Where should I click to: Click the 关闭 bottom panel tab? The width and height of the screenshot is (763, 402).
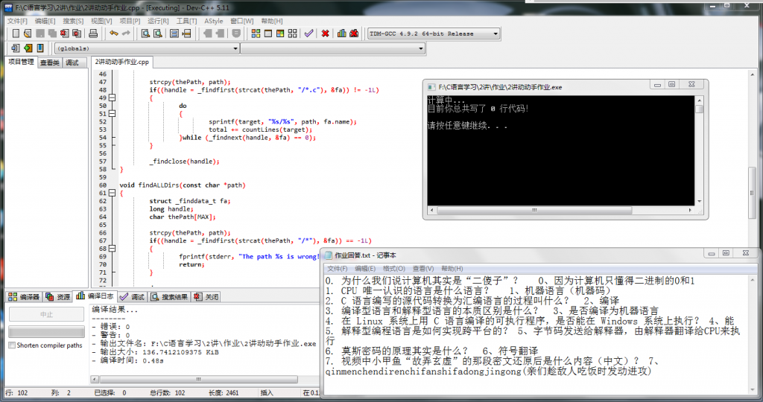(x=206, y=296)
